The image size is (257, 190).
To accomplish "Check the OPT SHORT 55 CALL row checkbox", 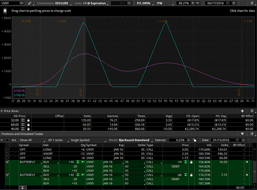I will pyautogui.click(x=7, y=154).
